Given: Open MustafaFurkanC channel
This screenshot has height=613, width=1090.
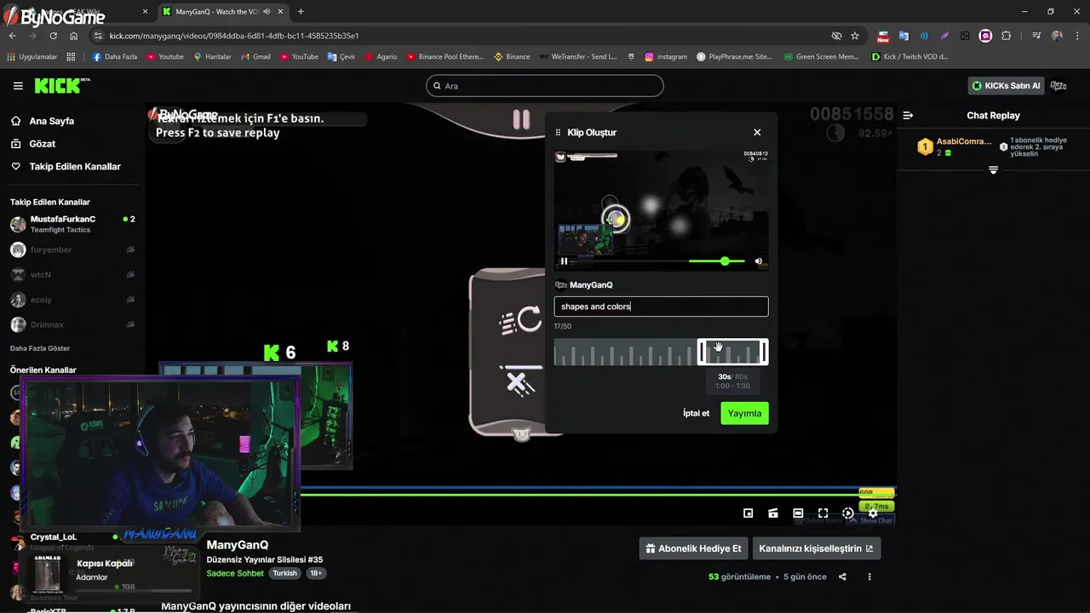Looking at the screenshot, I should coord(72,224).
